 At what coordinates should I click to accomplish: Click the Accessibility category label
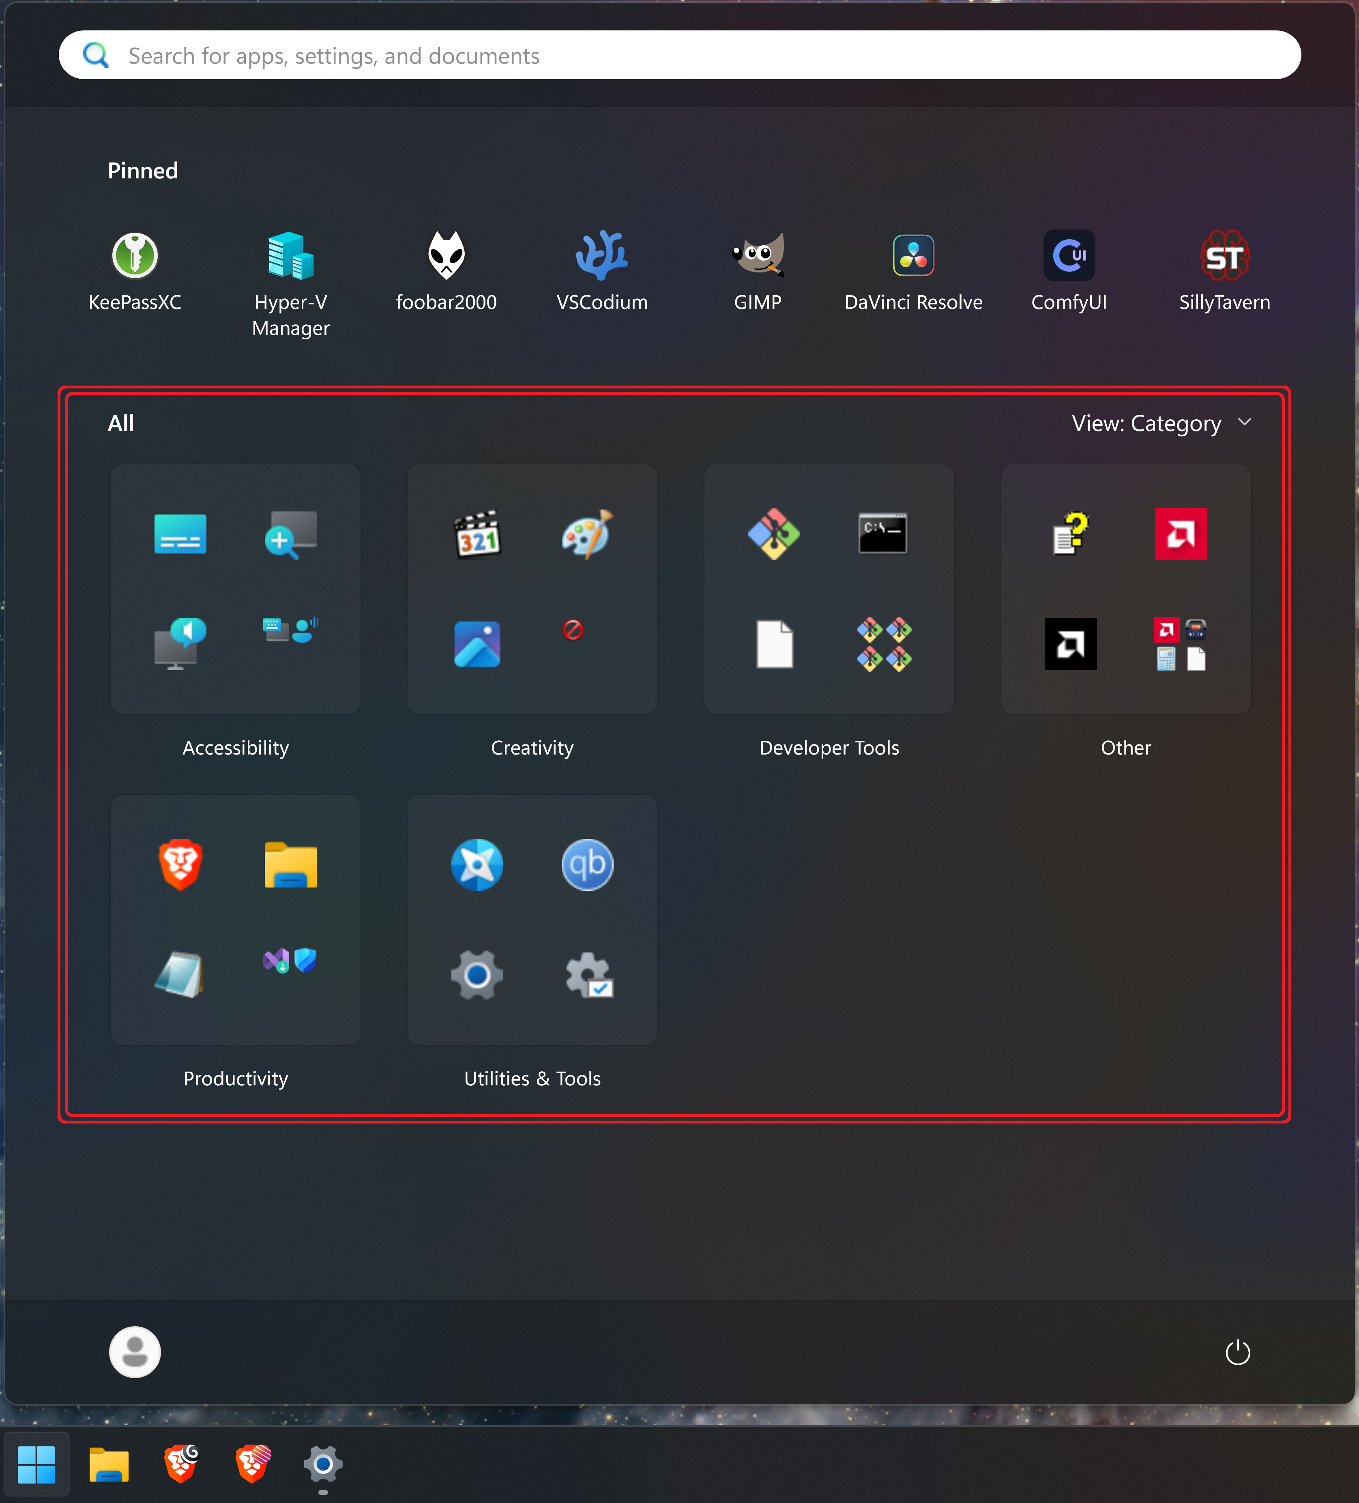(x=236, y=748)
